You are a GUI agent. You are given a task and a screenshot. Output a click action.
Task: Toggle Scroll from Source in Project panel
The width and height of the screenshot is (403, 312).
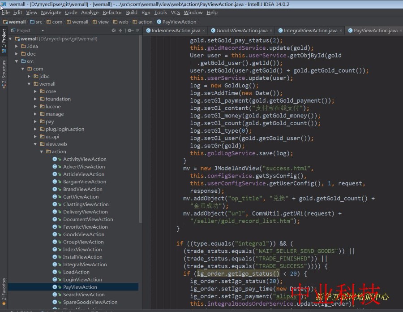tap(113, 30)
